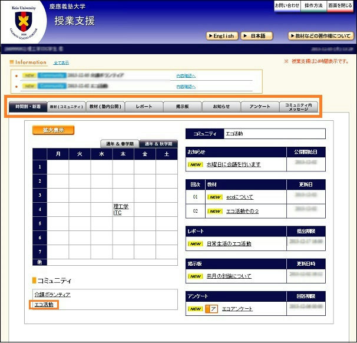
Task: Open the お問い合わせ contact button
Action: pyautogui.click(x=287, y=5)
